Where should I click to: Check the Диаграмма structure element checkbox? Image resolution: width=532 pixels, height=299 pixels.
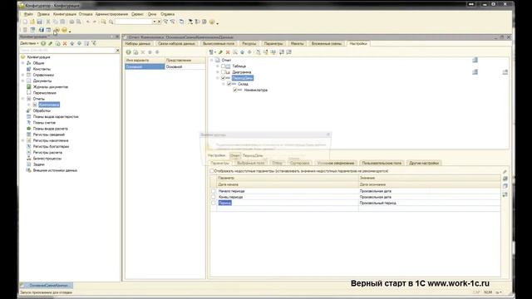tap(224, 72)
